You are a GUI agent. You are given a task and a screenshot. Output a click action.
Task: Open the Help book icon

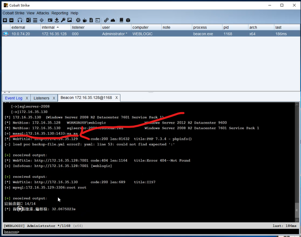tap(121, 20)
